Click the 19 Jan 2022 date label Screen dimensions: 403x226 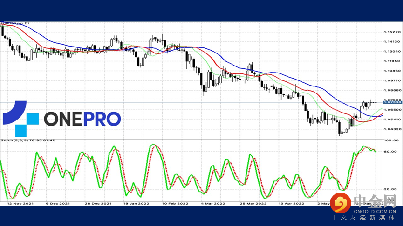(136, 203)
